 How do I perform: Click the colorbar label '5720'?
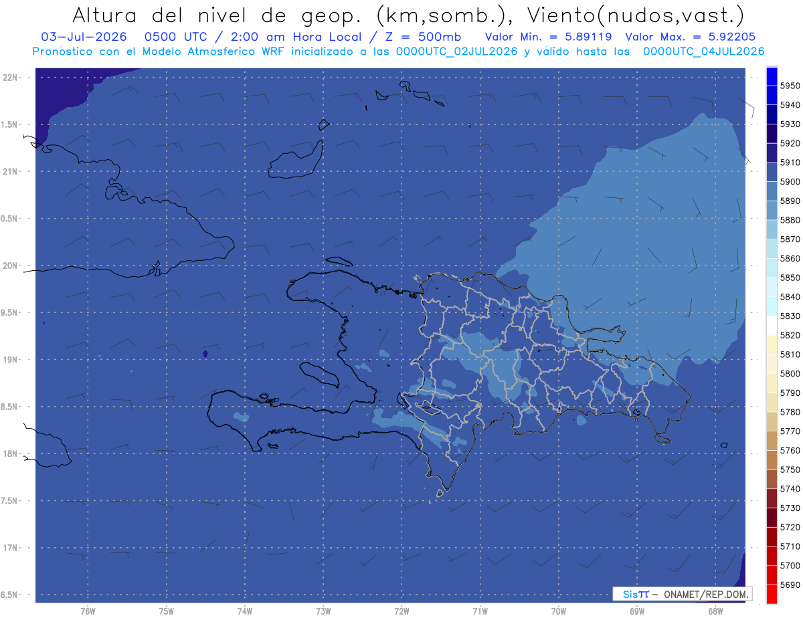790,527
